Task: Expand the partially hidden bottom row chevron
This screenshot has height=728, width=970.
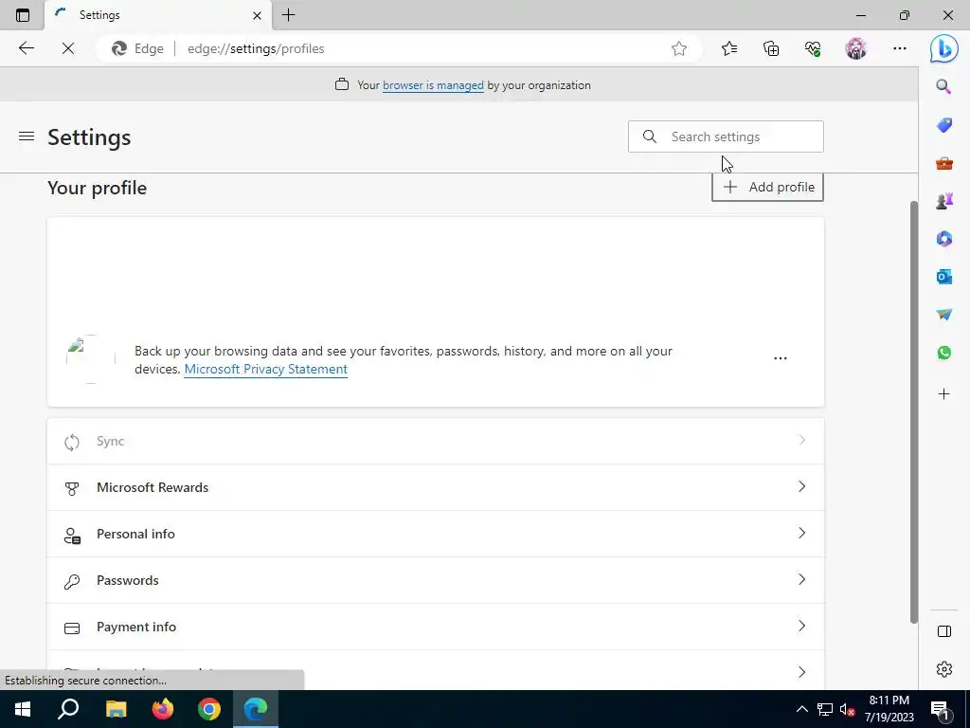Action: pyautogui.click(x=801, y=672)
